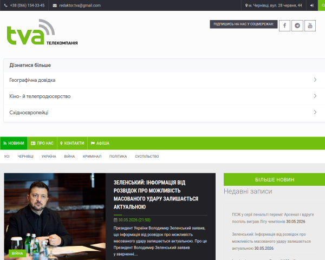Open the Telegram social icon
Image resolution: width=325 pixels, height=260 pixels.
click(297, 25)
